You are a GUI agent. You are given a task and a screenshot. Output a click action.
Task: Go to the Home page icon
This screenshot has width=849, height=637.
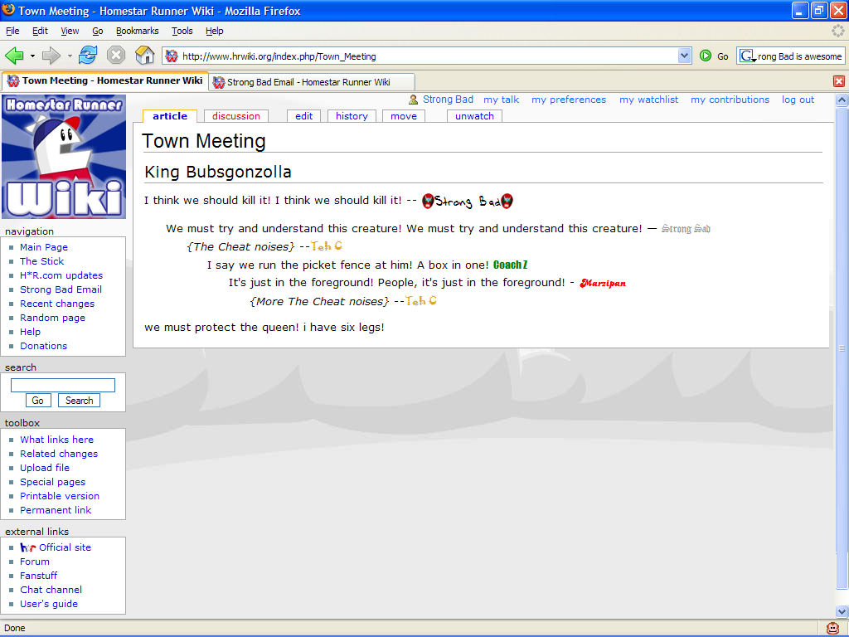tap(144, 56)
